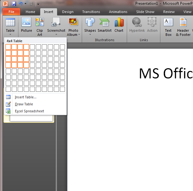Click the slide title text MS Office
The width and height of the screenshot is (193, 191).
166,73
